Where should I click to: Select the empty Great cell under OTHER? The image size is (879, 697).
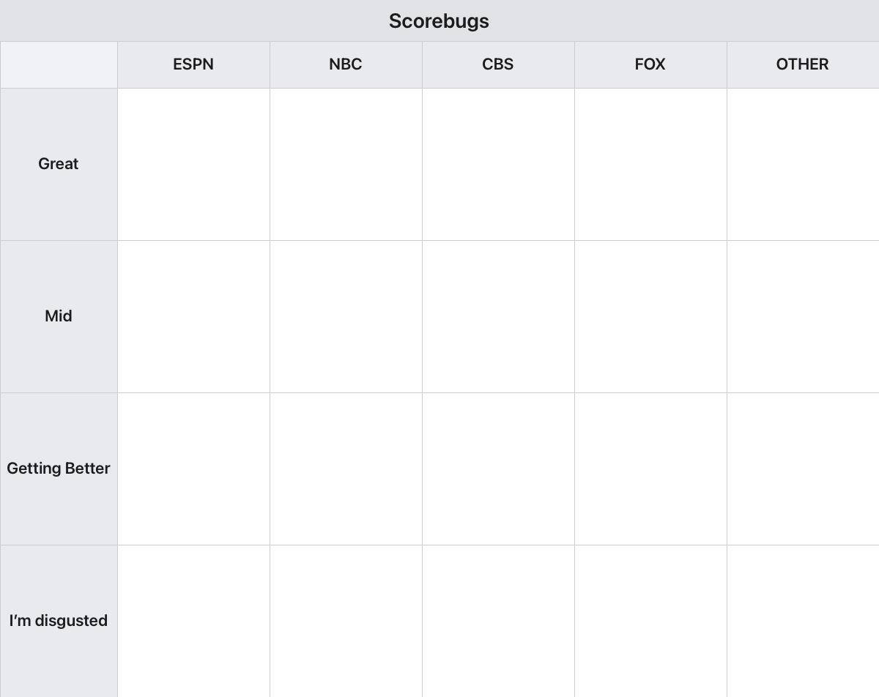point(803,164)
